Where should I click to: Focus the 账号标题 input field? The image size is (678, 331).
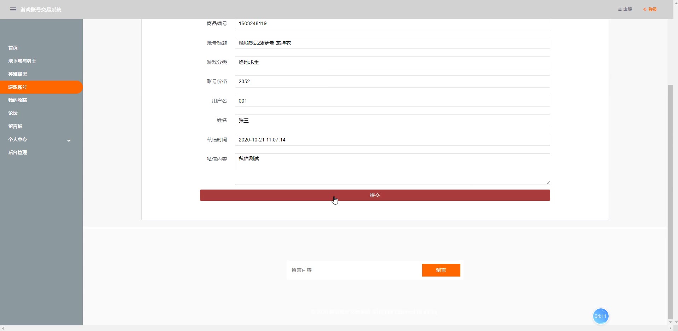tap(392, 43)
